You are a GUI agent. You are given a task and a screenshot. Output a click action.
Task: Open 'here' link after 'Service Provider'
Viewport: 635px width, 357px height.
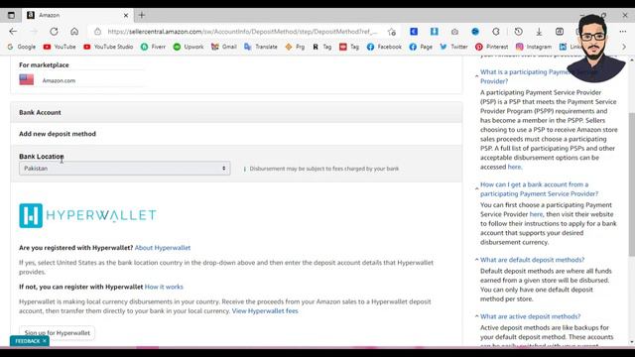536,214
